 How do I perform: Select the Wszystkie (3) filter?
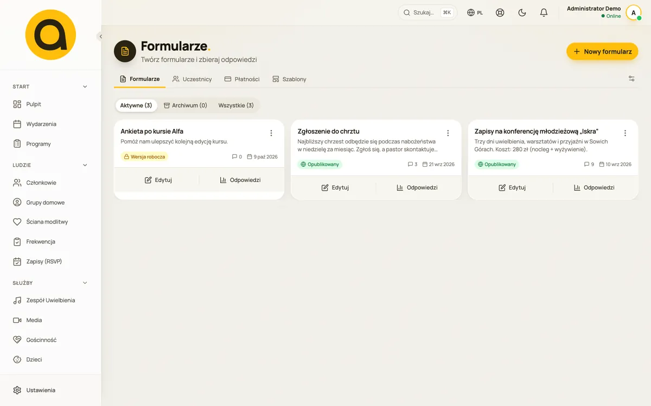point(236,106)
